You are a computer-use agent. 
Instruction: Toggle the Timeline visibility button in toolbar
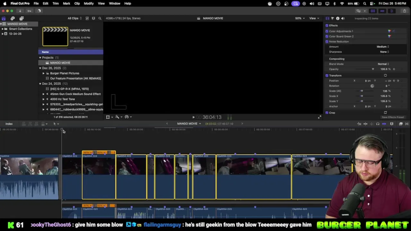[x=382, y=11]
